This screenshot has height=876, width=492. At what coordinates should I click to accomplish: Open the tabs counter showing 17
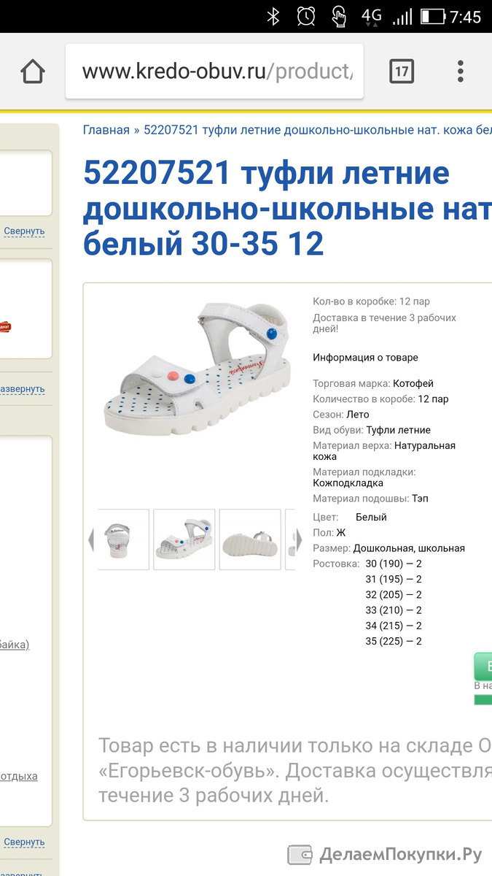[402, 72]
